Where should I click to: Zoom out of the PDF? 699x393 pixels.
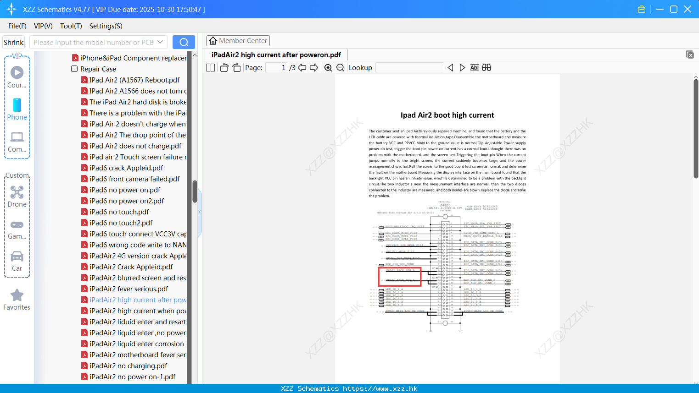[x=340, y=67]
